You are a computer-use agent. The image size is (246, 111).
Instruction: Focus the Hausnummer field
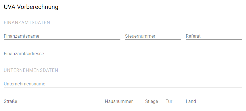click(x=123, y=102)
